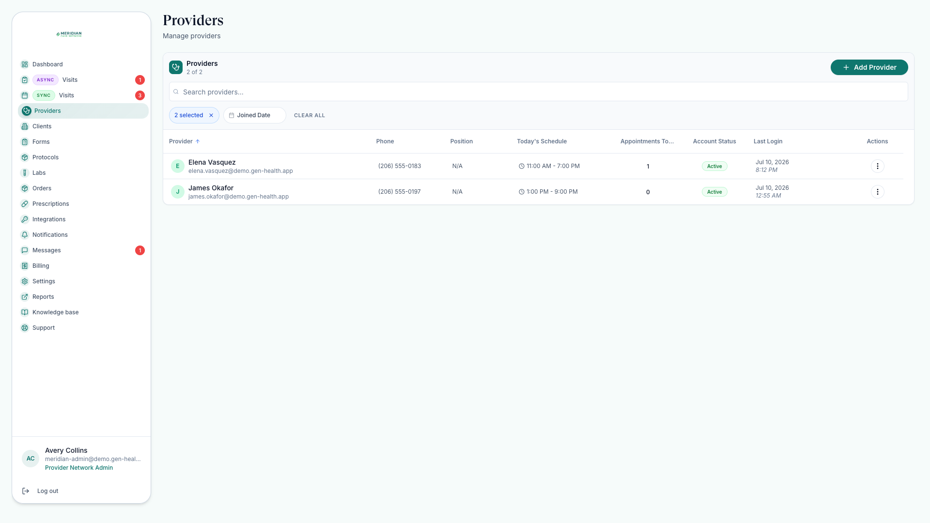Screen dimensions: 930x523
Task: Click James Okafor's J avatar
Action: tap(178, 192)
